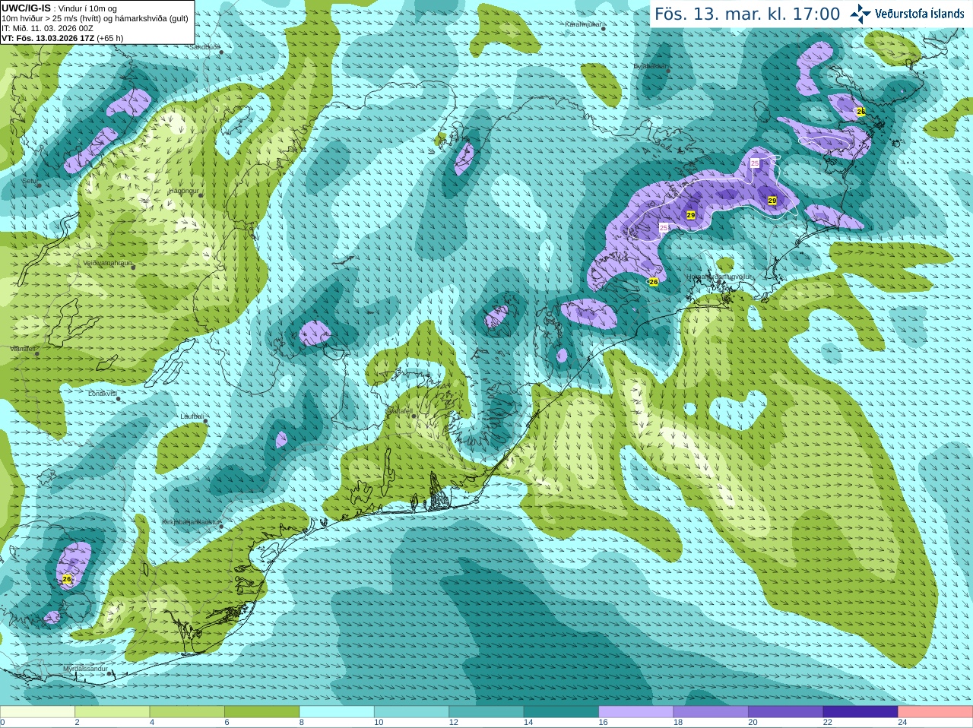Click the Vatnsfell label

tap(23, 349)
